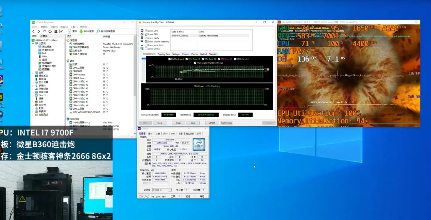Select IPMI item in AIDA64 tree

(43, 56)
